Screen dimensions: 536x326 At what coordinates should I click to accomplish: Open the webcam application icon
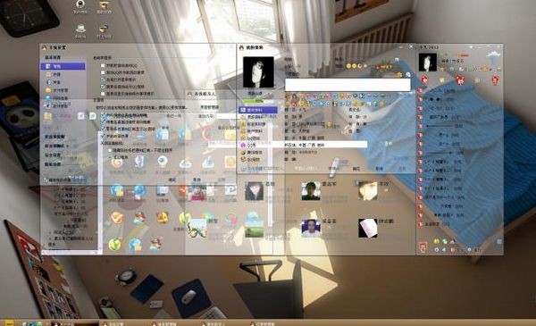point(163,161)
